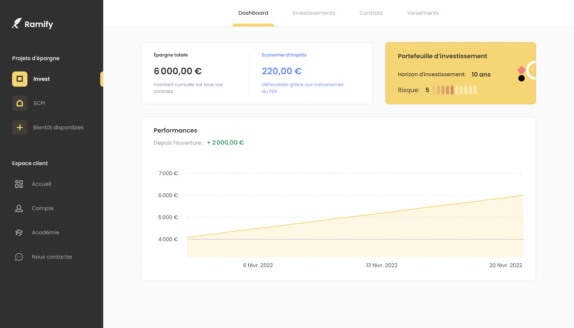The height and width of the screenshot is (328, 574).
Task: Switch to the Versements tab
Action: pos(422,13)
